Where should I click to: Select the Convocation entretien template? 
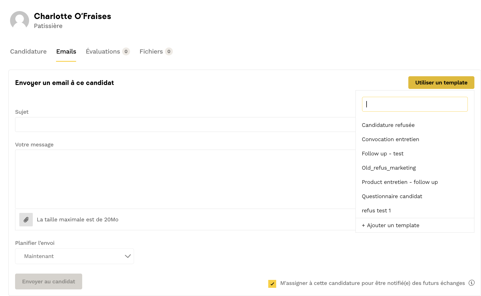[390, 139]
